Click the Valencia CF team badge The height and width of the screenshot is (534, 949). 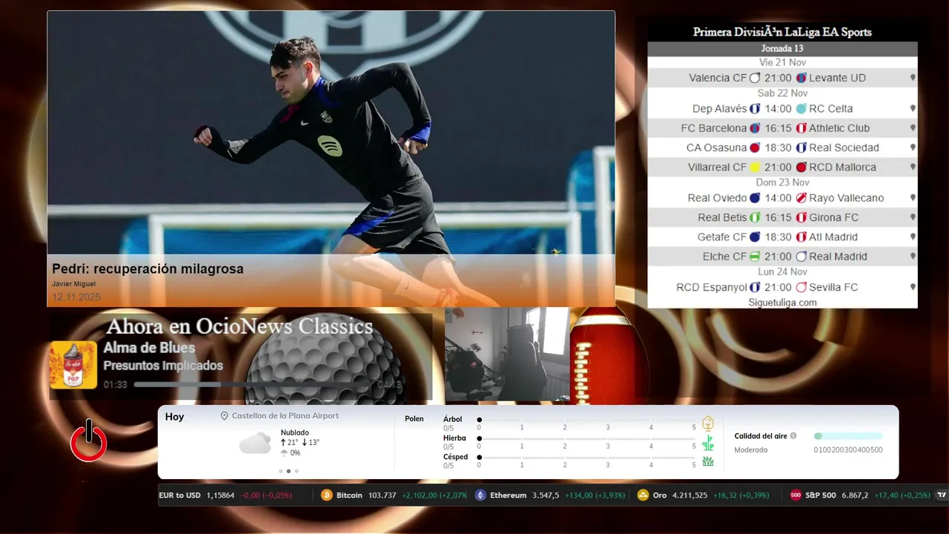(x=755, y=78)
